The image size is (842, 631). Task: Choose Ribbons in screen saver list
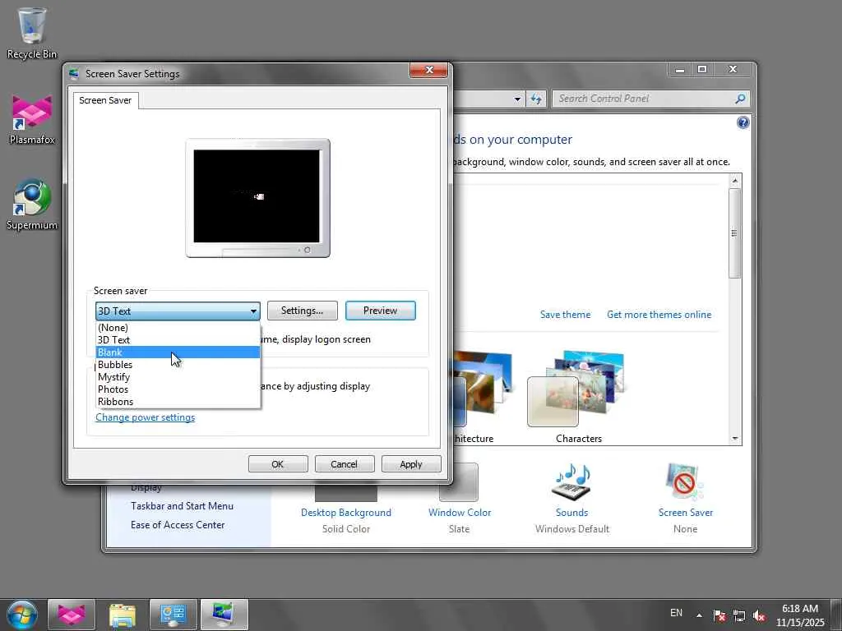tap(178, 401)
